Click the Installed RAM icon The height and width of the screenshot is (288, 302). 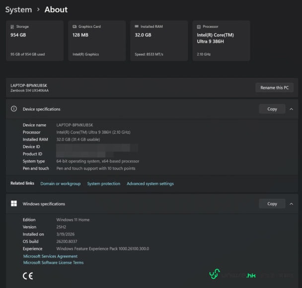(x=137, y=26)
